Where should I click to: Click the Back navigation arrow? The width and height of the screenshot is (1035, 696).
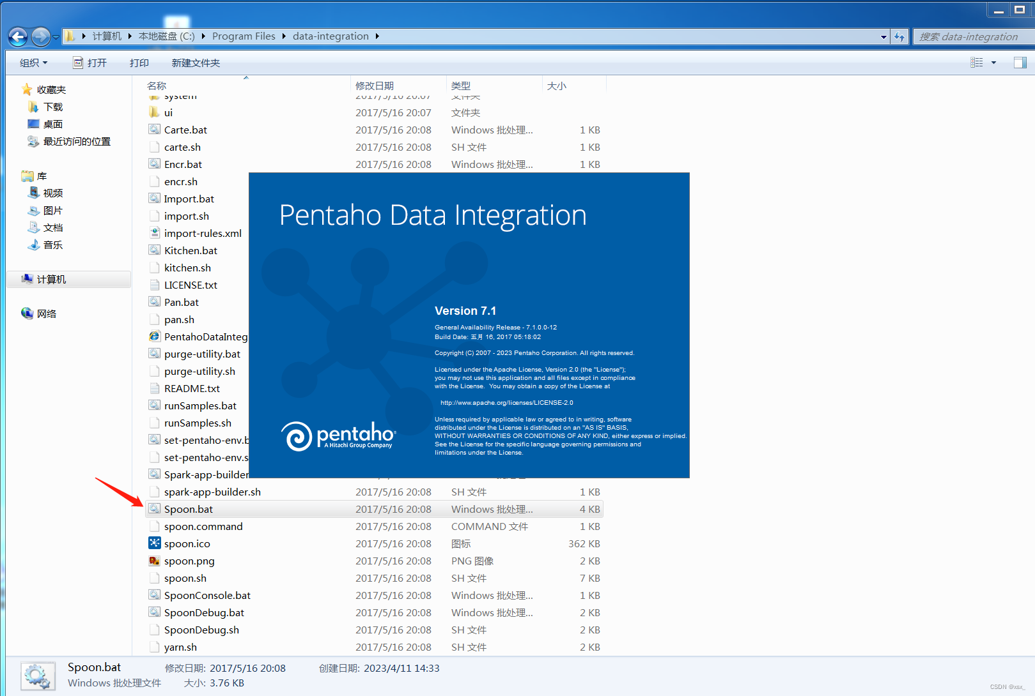(x=19, y=37)
